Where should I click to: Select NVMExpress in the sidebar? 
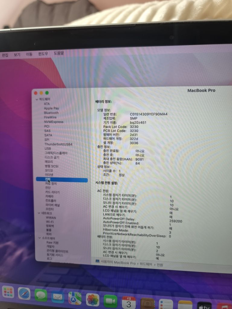54,122
